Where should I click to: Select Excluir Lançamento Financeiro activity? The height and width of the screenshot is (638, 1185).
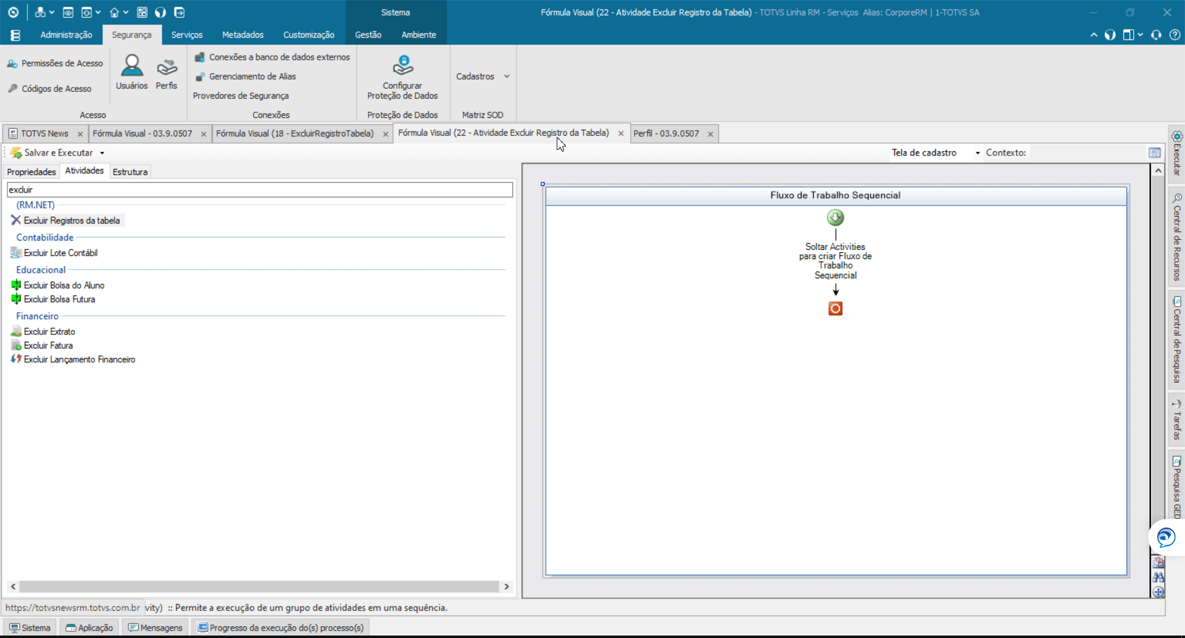click(79, 359)
